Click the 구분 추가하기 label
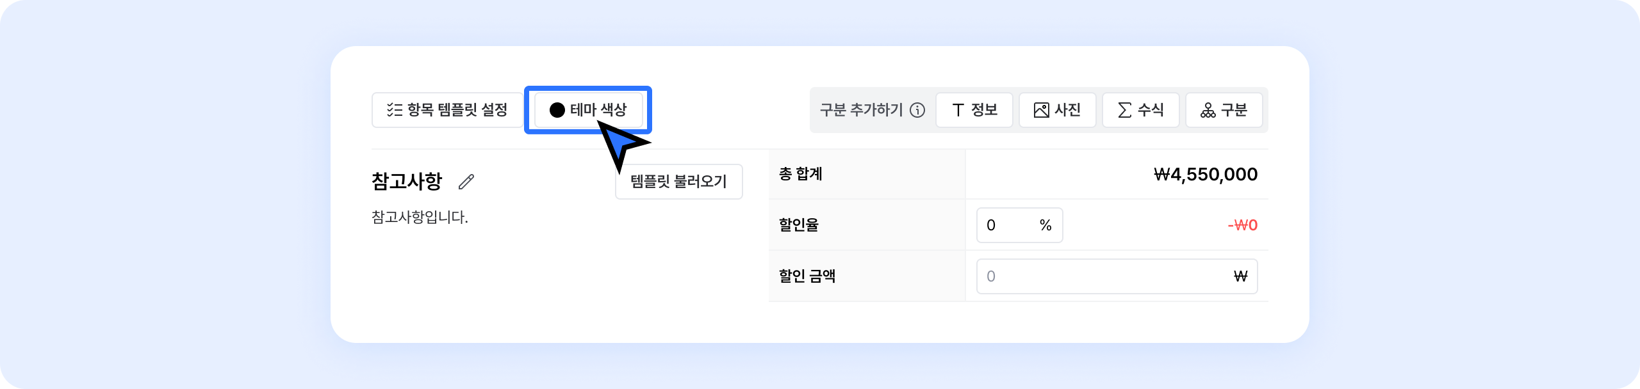1640x389 pixels. click(861, 110)
